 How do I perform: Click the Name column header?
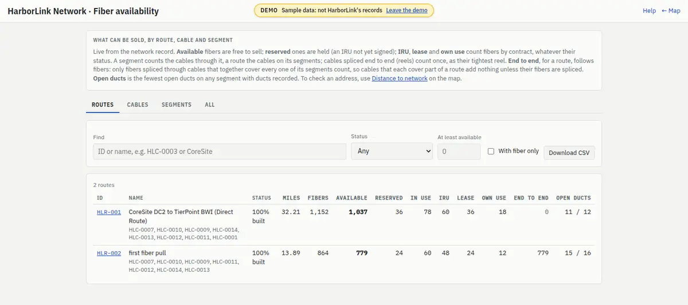tap(136, 198)
